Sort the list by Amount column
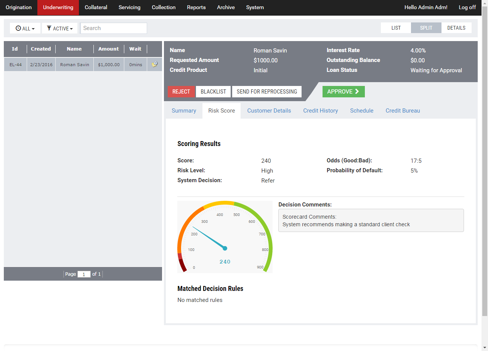This screenshot has width=488, height=351. [x=109, y=49]
